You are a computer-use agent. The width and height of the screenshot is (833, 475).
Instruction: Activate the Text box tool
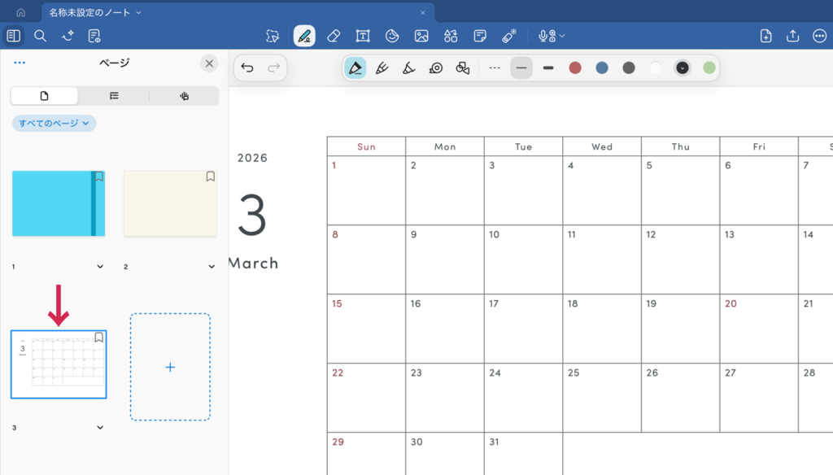point(363,36)
